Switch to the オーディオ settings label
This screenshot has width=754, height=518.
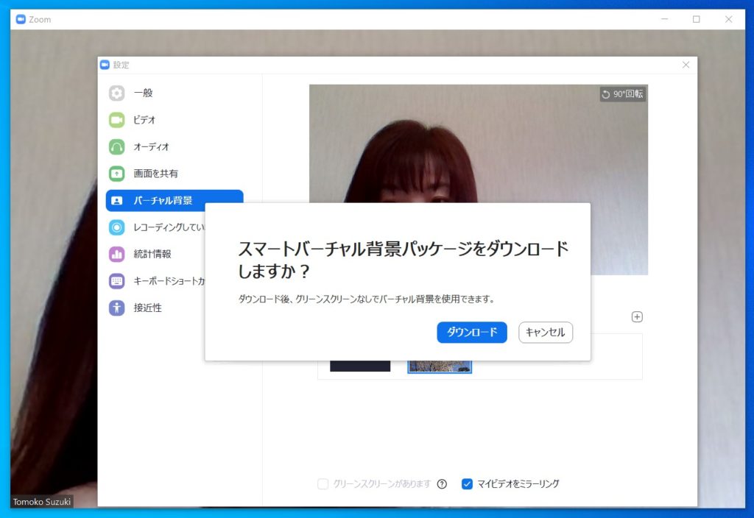pyautogui.click(x=152, y=146)
